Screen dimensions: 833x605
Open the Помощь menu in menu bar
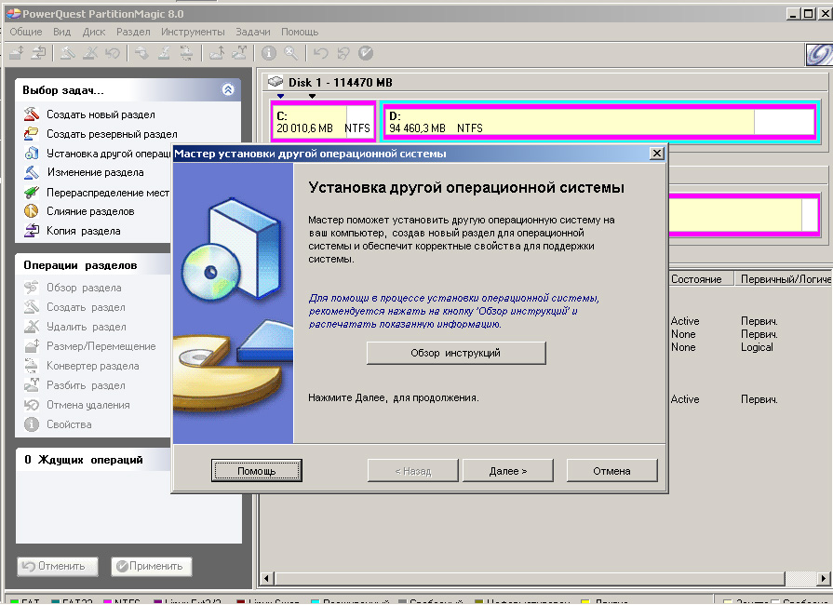pos(300,32)
